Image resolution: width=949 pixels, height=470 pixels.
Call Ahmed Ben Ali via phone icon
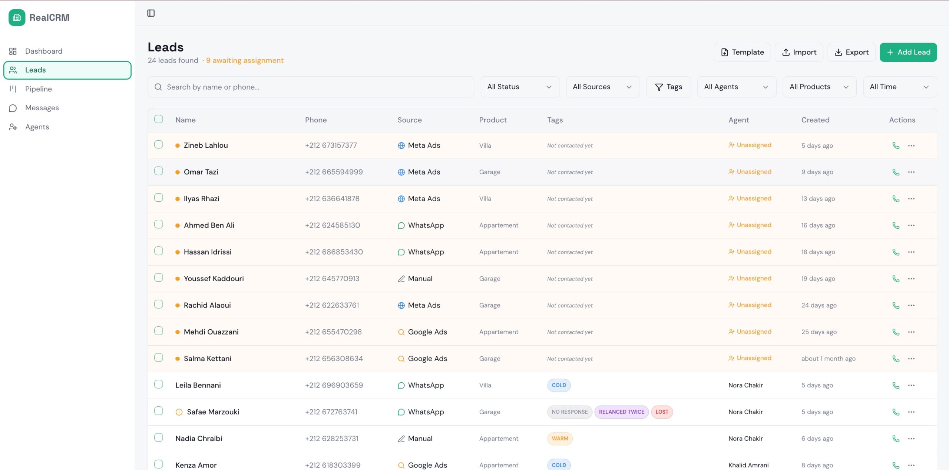pyautogui.click(x=896, y=225)
